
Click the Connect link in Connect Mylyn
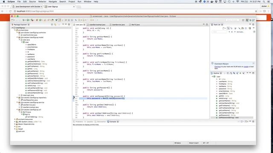(x=218, y=67)
